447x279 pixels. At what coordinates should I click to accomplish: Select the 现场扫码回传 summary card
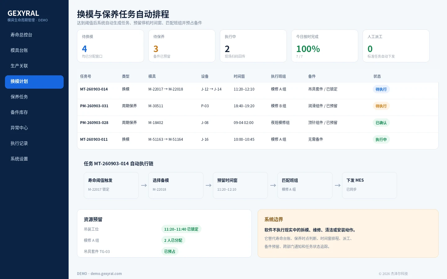click(x=253, y=46)
